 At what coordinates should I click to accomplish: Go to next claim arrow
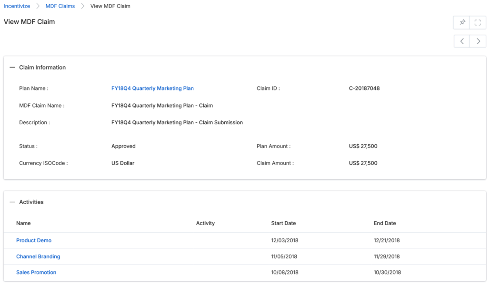[478, 41]
